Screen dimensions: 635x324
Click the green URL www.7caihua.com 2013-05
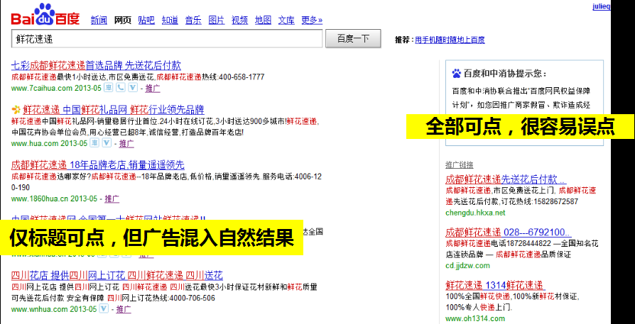click(57, 88)
